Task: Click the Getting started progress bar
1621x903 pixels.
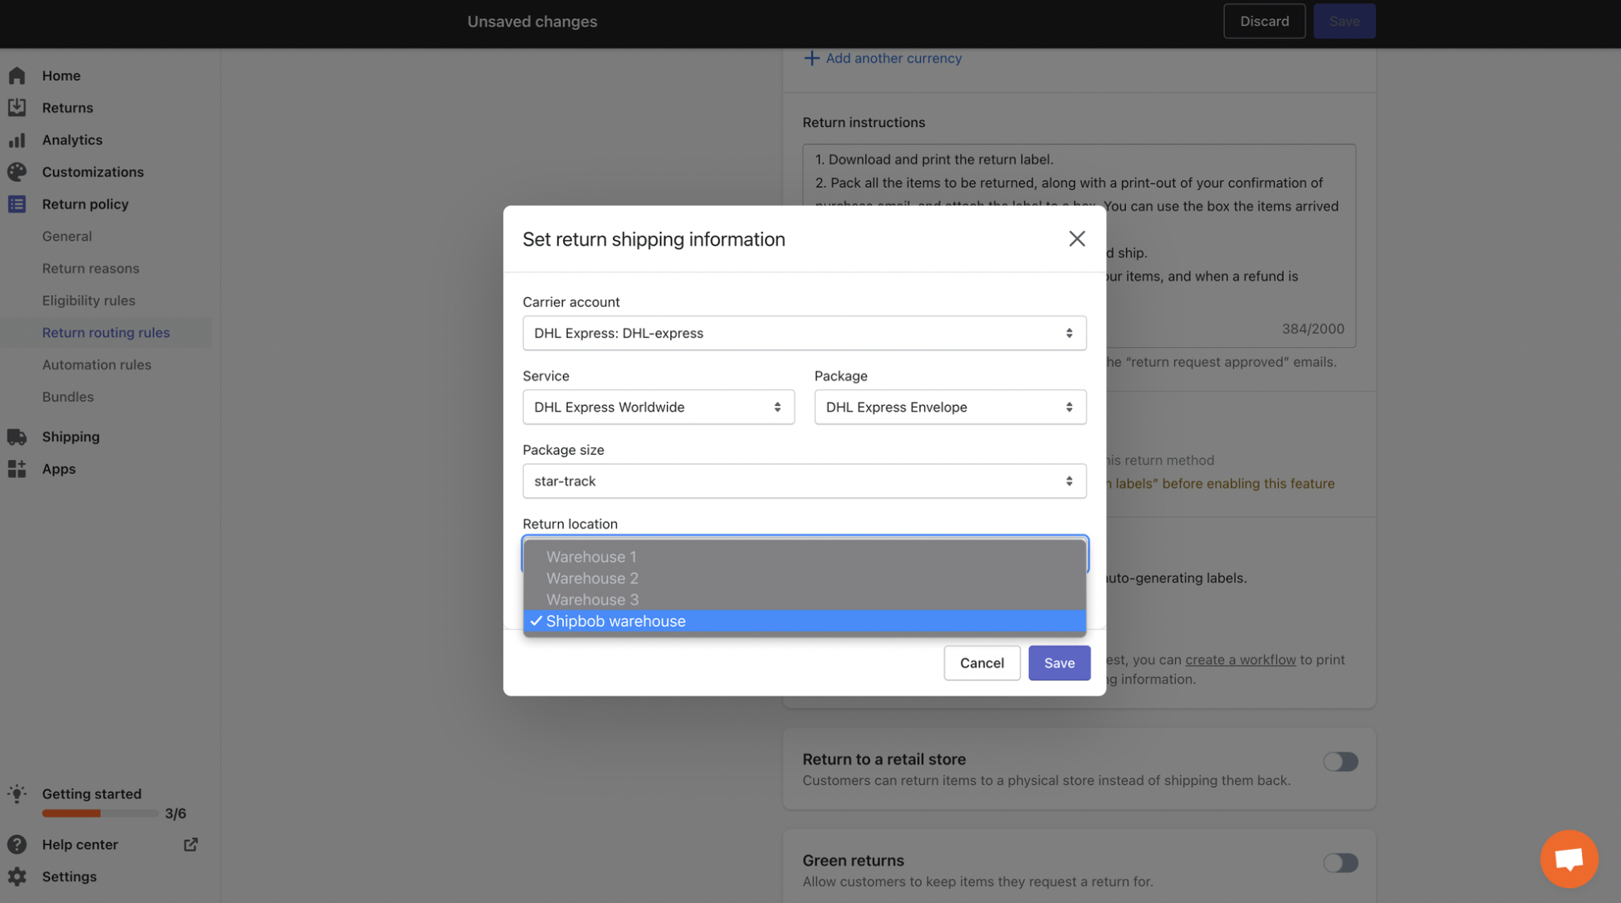Action: click(100, 813)
